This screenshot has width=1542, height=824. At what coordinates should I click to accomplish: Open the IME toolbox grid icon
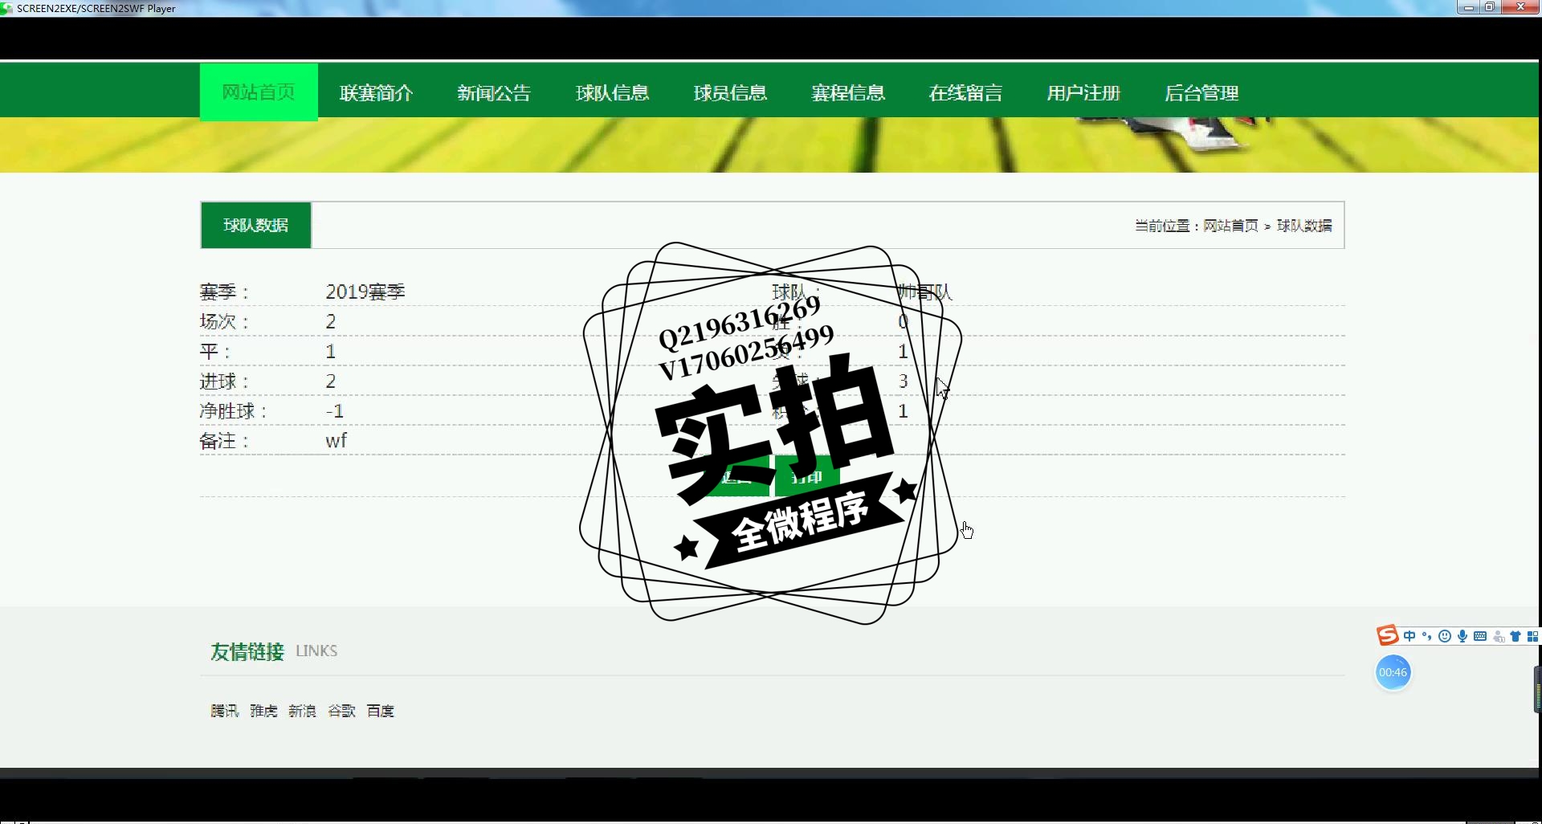(1532, 637)
